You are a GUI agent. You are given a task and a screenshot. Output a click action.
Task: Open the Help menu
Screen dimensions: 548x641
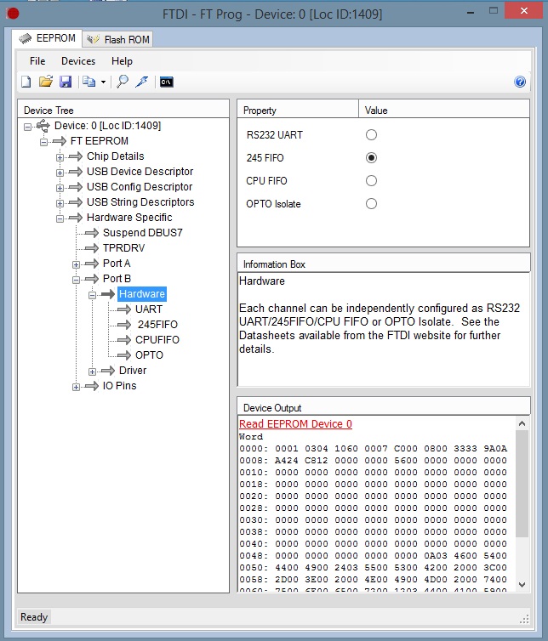tap(122, 61)
